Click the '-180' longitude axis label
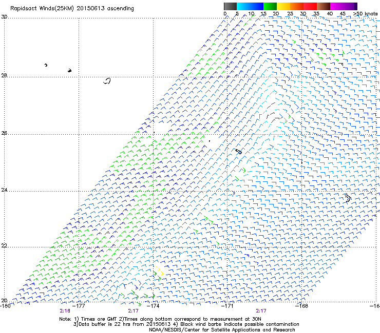Screen dimensions: 380x333 5,306
